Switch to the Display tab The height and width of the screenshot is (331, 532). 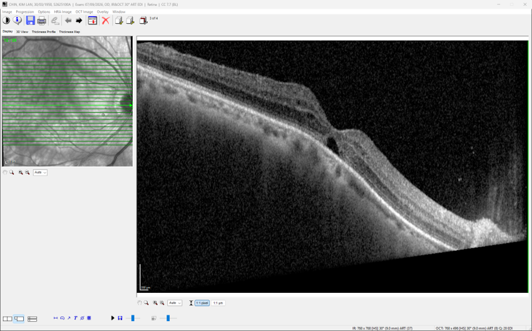(x=8, y=31)
